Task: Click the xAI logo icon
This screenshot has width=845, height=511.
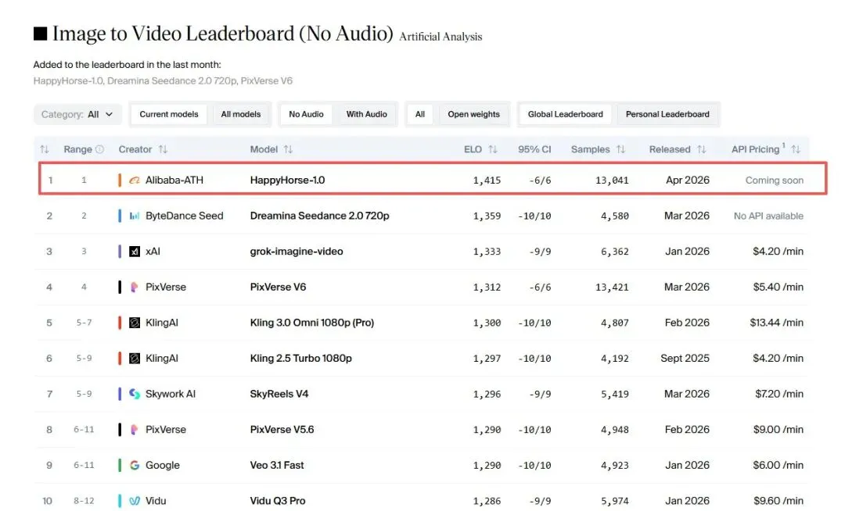Action: coord(135,252)
